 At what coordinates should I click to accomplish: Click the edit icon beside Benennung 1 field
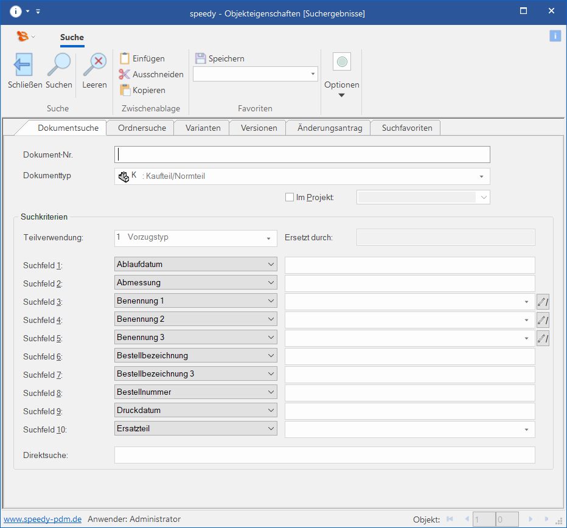[542, 302]
